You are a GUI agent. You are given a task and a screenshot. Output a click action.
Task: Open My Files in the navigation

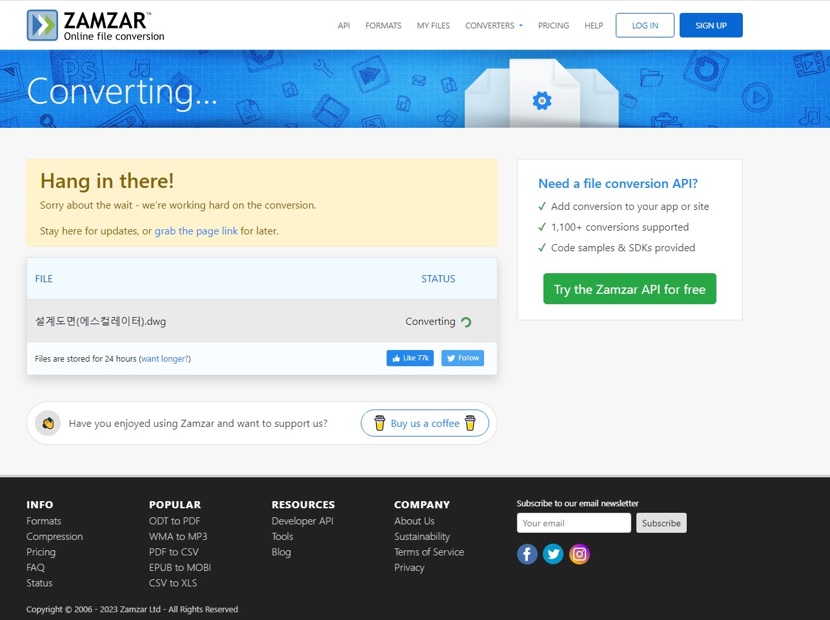433,26
